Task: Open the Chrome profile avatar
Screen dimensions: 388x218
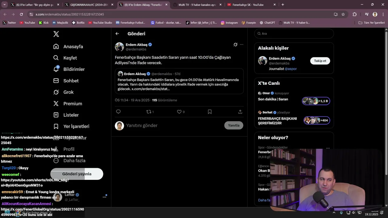Action: pos(375,14)
